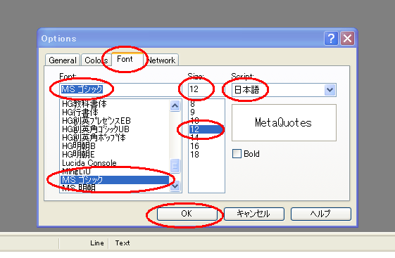Select MS ゴシック in font list
Viewport: 395px width, 258px height.
(x=115, y=180)
